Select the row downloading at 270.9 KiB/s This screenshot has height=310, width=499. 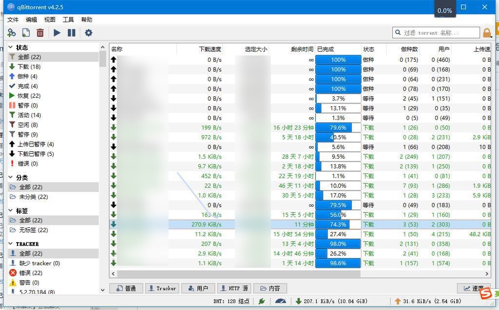tap(300, 224)
